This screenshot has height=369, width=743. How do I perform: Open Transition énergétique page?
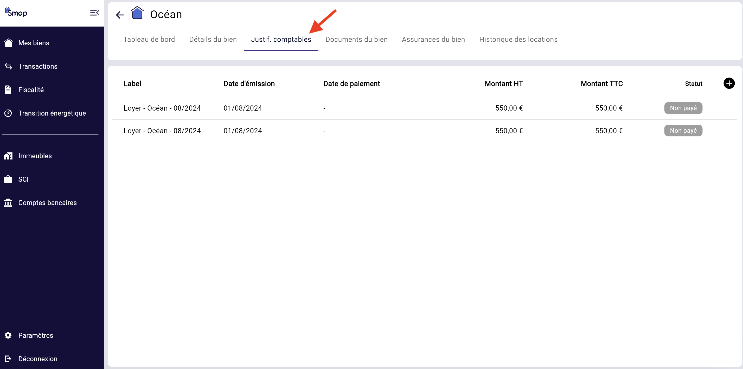(52, 113)
